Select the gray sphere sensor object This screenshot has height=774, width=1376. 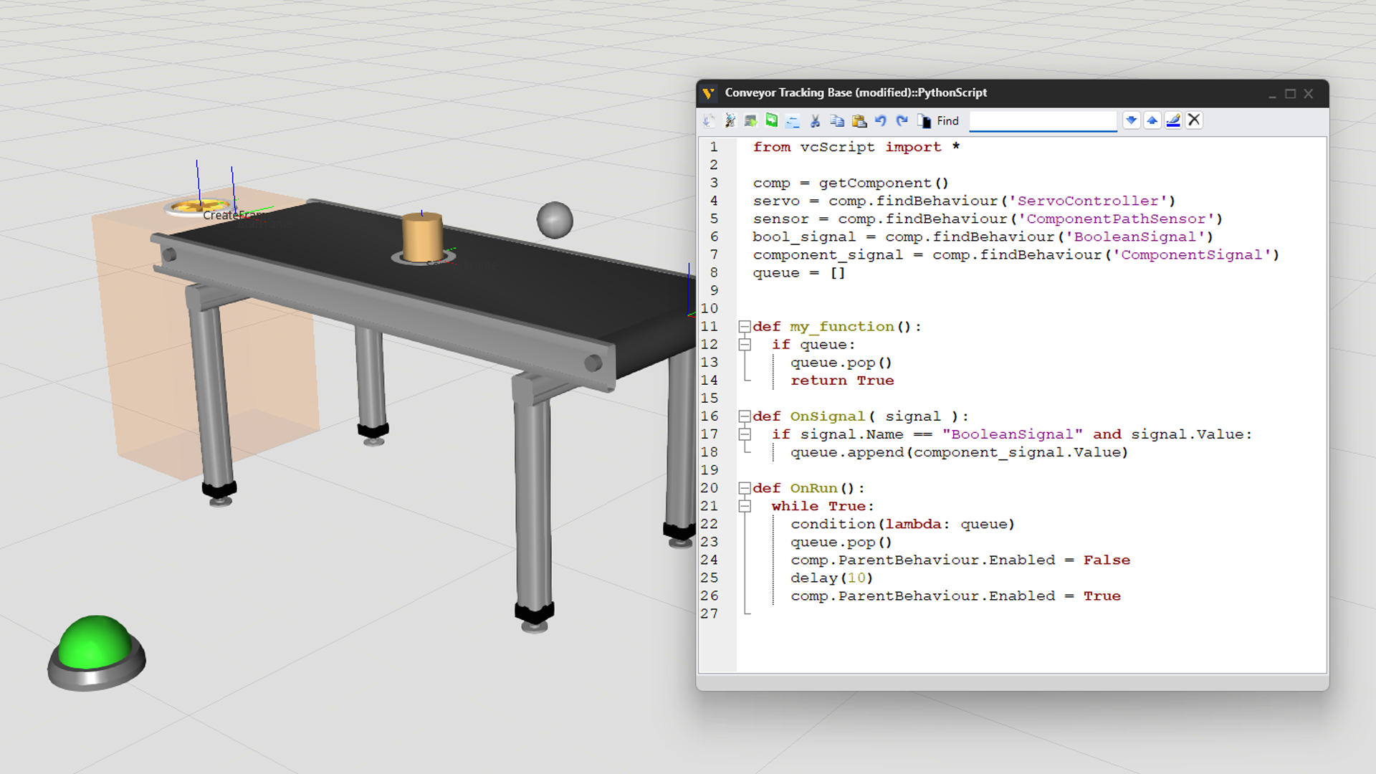pos(555,220)
